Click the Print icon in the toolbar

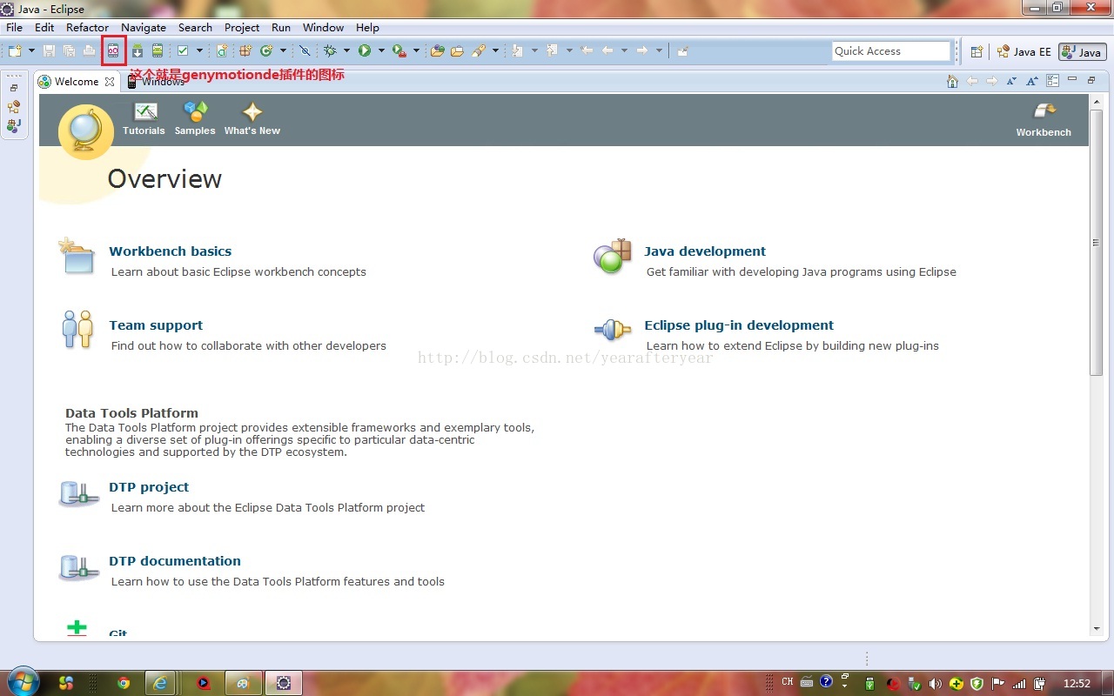pos(88,51)
